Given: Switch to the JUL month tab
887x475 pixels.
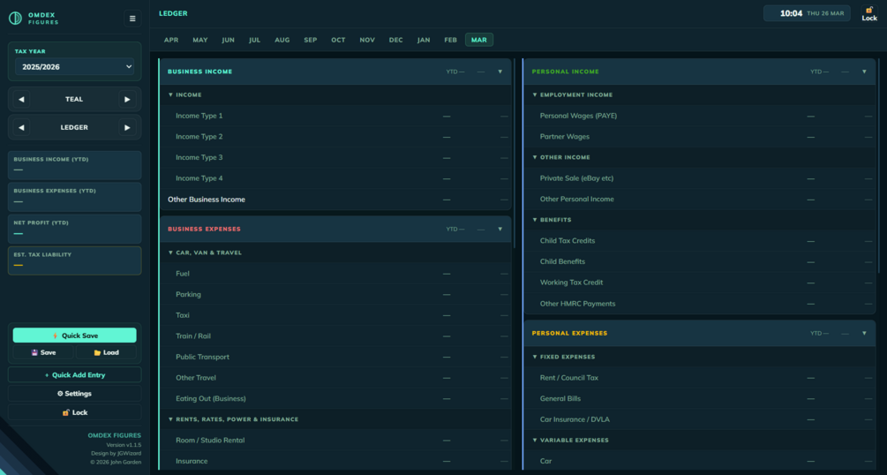Looking at the screenshot, I should [254, 40].
